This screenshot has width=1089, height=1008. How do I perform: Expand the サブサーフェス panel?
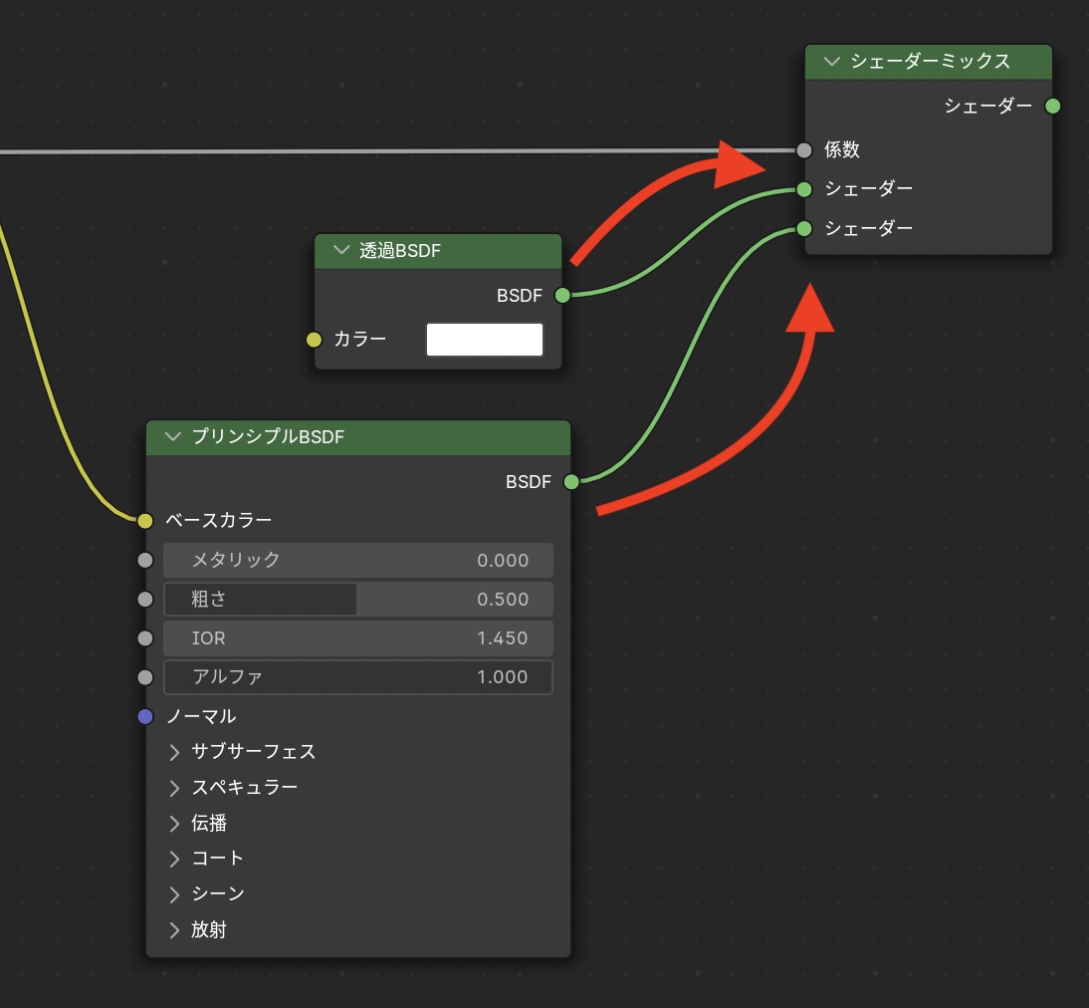(175, 752)
